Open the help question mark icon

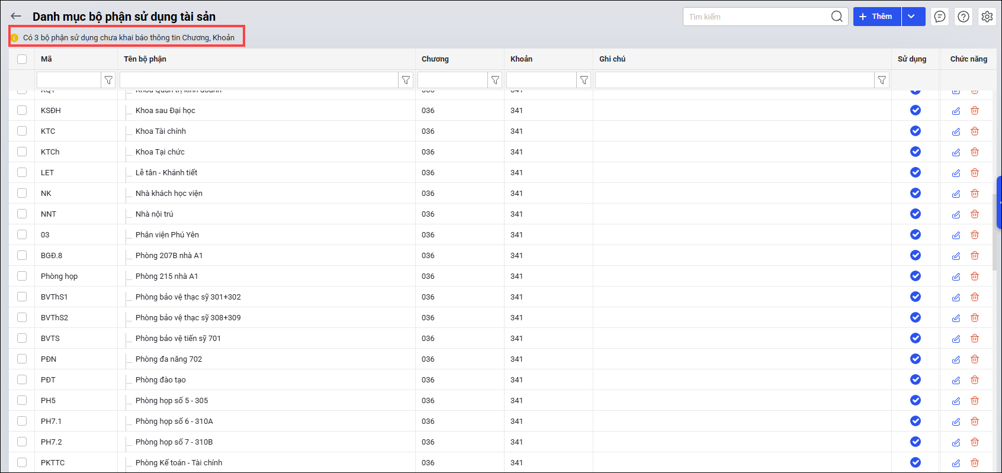click(964, 17)
